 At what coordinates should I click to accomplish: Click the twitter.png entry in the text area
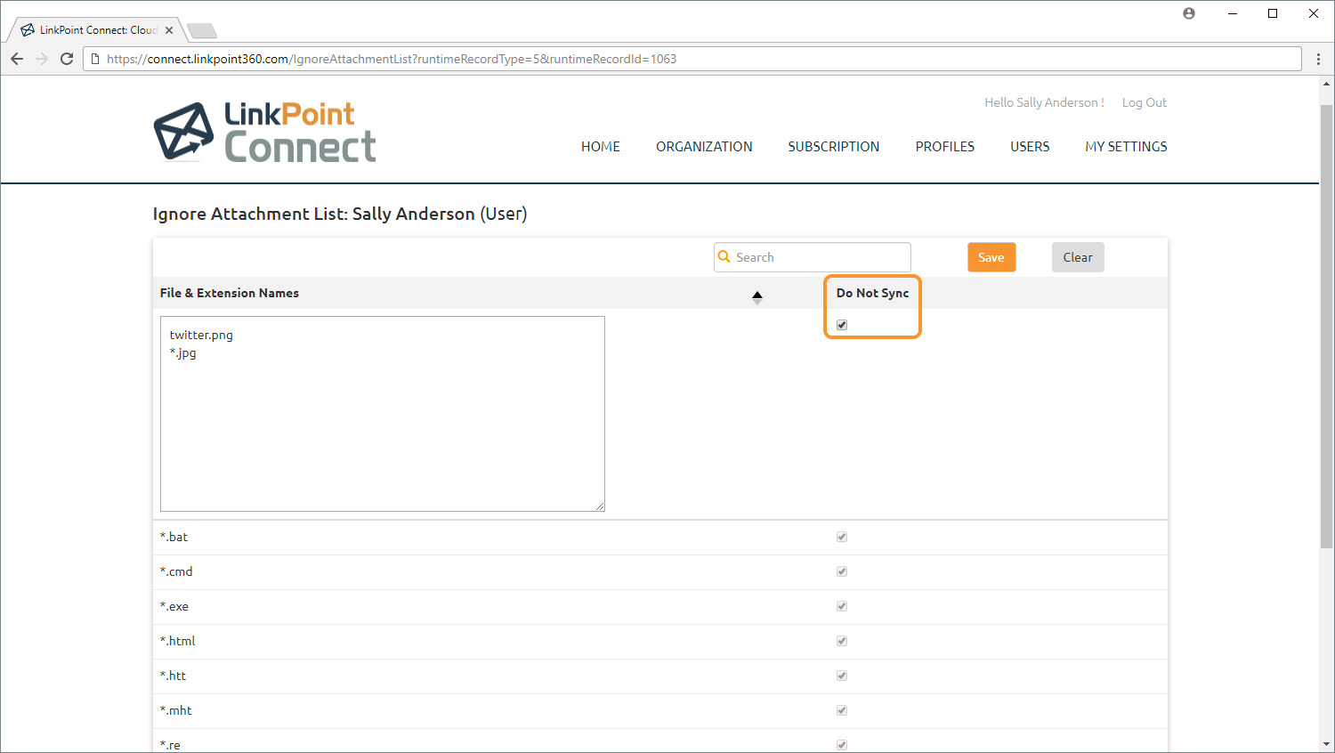pyautogui.click(x=201, y=336)
